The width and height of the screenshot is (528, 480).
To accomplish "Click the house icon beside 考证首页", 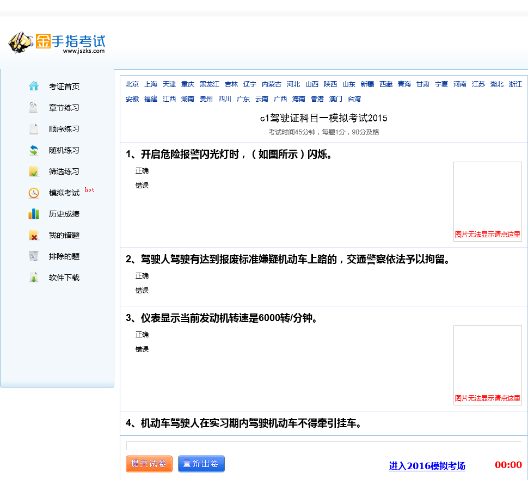I will click(x=34, y=86).
